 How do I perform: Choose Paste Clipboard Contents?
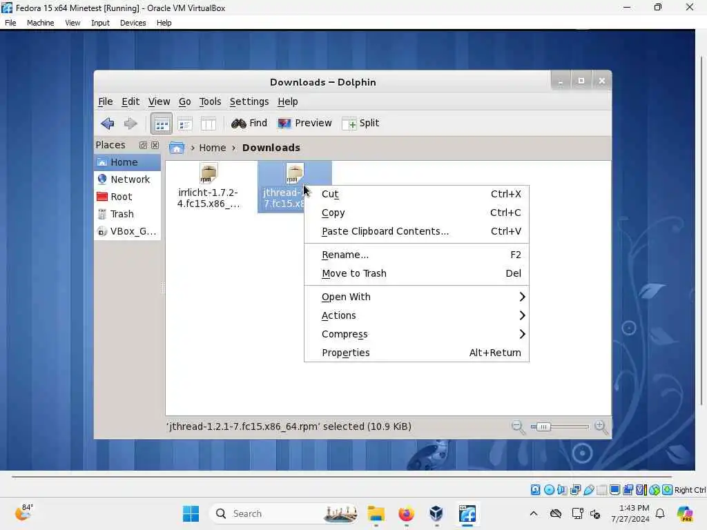[x=416, y=231]
